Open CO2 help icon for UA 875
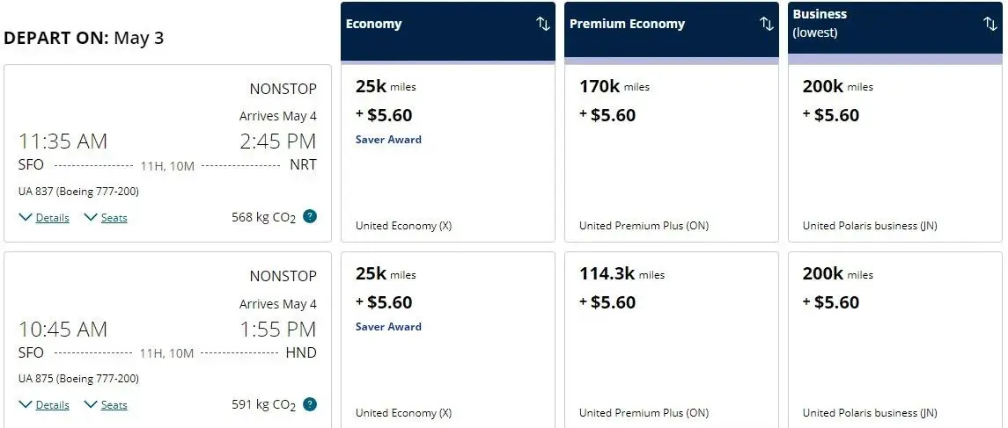Screen dimensions: 1008x428 click(x=310, y=404)
